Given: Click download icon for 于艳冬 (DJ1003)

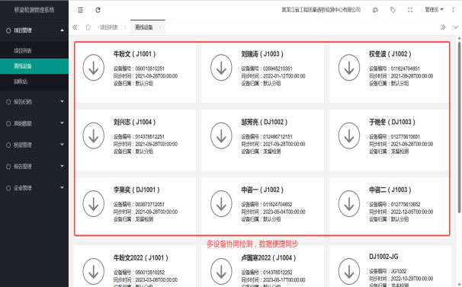Looking at the screenshot, I should tap(349, 136).
